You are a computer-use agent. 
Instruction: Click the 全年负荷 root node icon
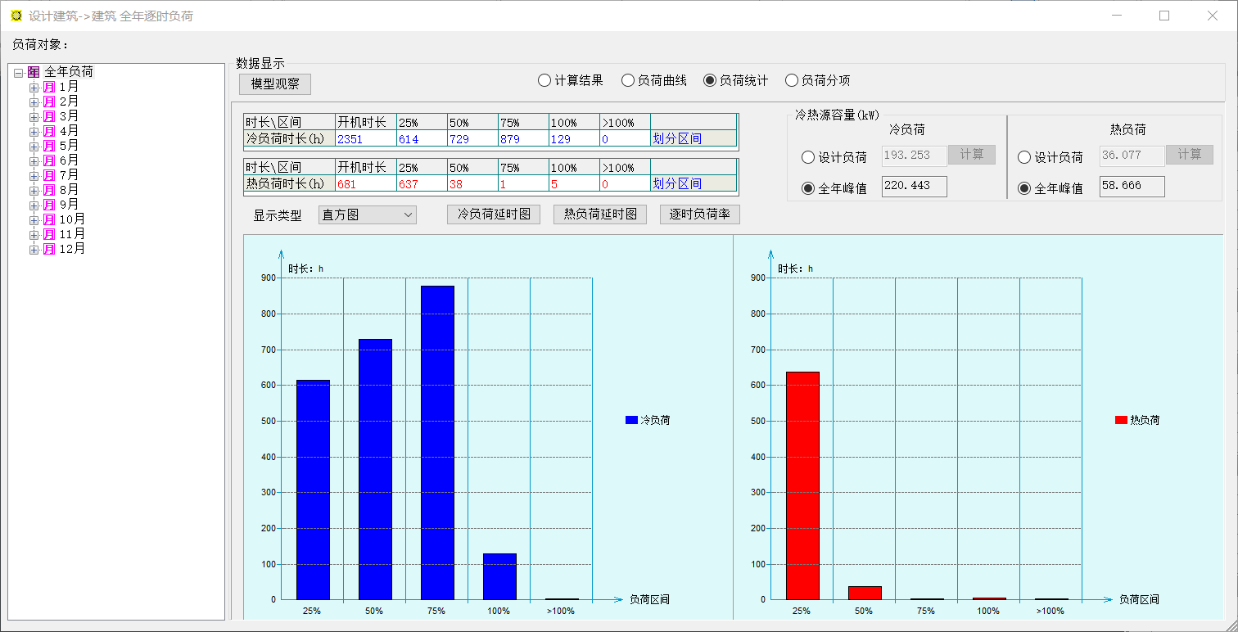click(34, 72)
